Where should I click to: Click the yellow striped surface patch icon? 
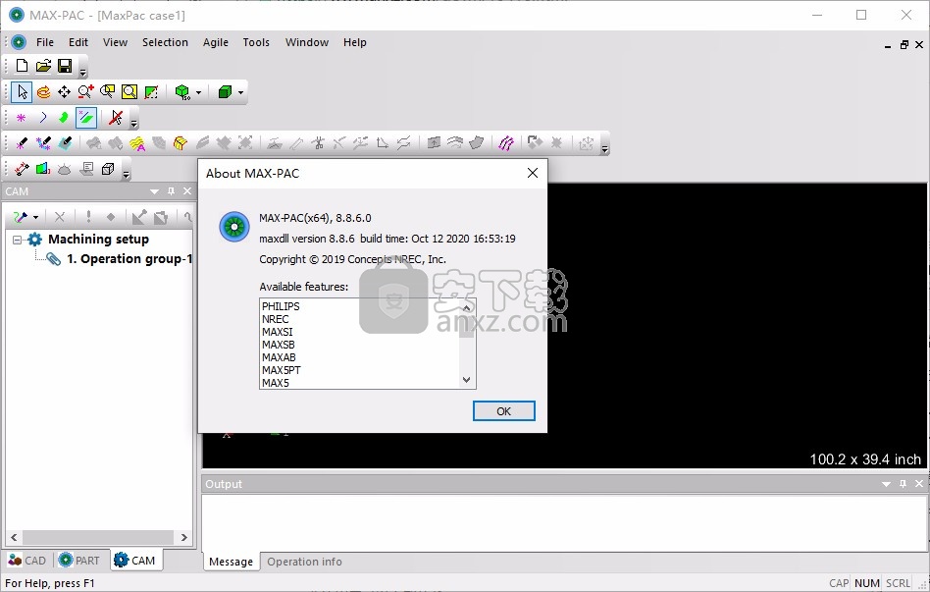181,143
